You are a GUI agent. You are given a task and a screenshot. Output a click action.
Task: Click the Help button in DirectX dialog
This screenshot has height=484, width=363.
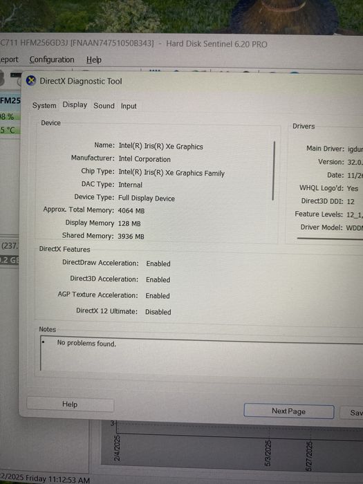70,404
